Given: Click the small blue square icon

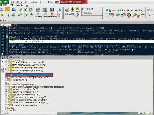Looking at the screenshot, I should tap(107, 10).
